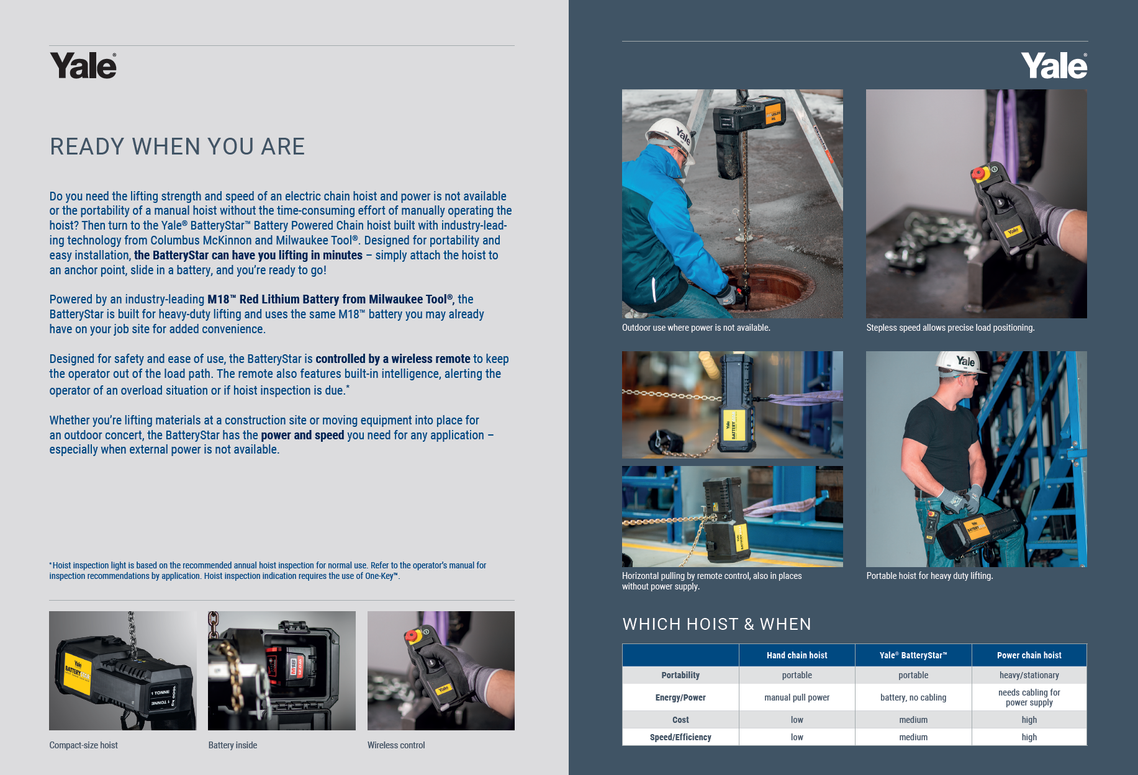Viewport: 1138px width, 775px height.
Task: Click the hoist inspection footnote text
Action: click(268, 570)
